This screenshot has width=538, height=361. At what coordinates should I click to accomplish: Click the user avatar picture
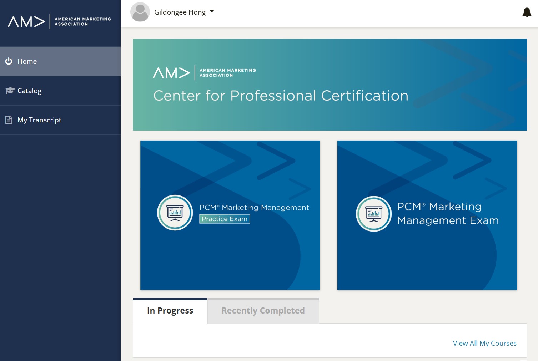pyautogui.click(x=140, y=12)
